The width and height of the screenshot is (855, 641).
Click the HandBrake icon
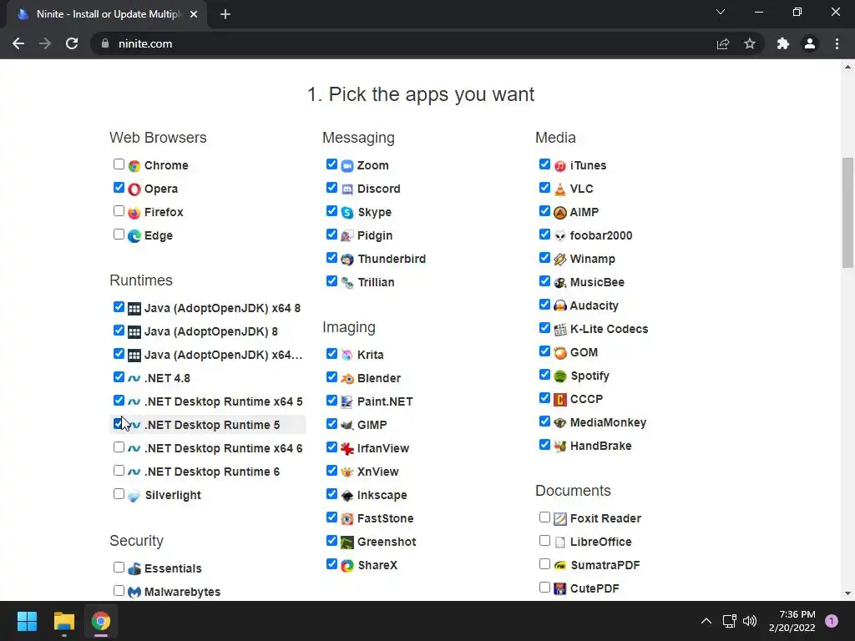pos(560,447)
